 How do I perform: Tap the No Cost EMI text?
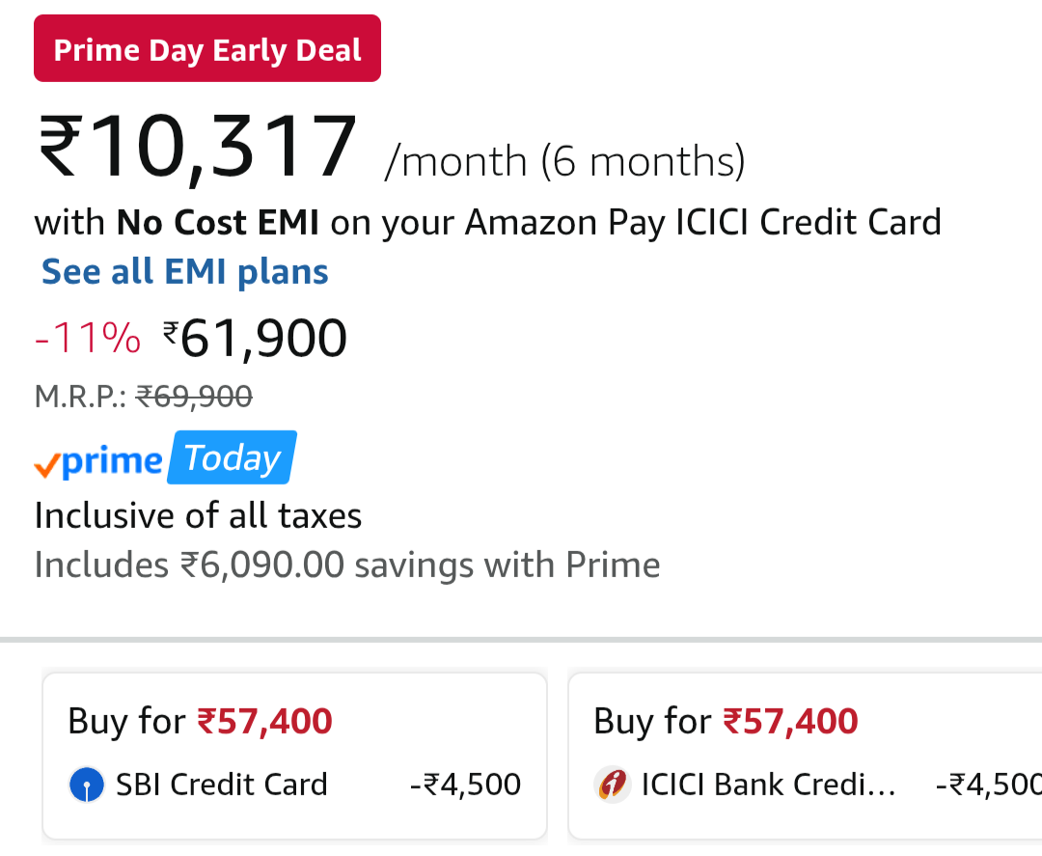[218, 223]
